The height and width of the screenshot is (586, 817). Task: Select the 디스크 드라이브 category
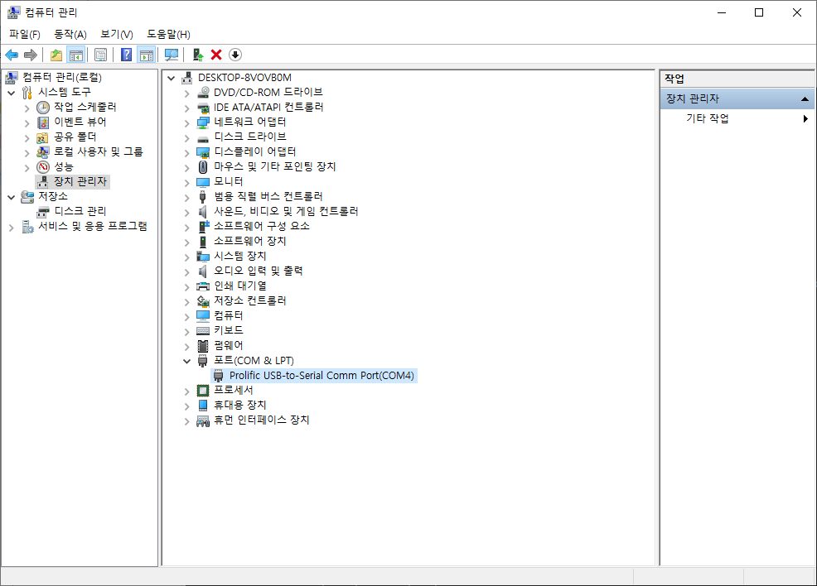249,137
